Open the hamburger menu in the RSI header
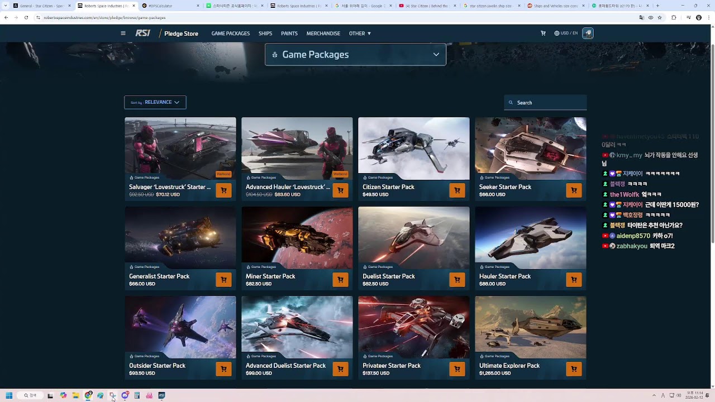The height and width of the screenshot is (402, 715). pos(123,33)
